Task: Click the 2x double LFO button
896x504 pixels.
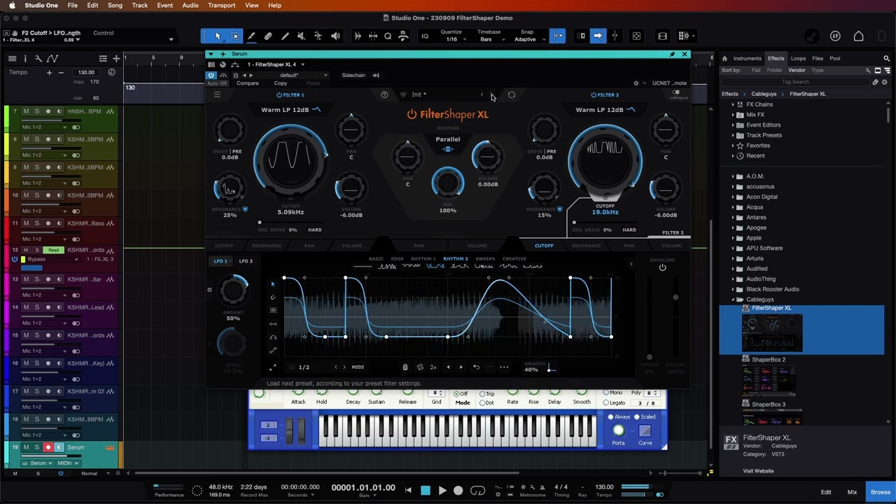Action: [433, 367]
